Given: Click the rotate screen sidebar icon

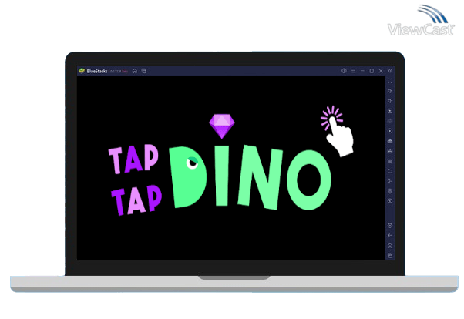Looking at the screenshot, I should pos(390,181).
